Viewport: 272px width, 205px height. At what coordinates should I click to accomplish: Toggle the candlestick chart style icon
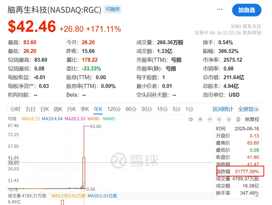(238, 119)
